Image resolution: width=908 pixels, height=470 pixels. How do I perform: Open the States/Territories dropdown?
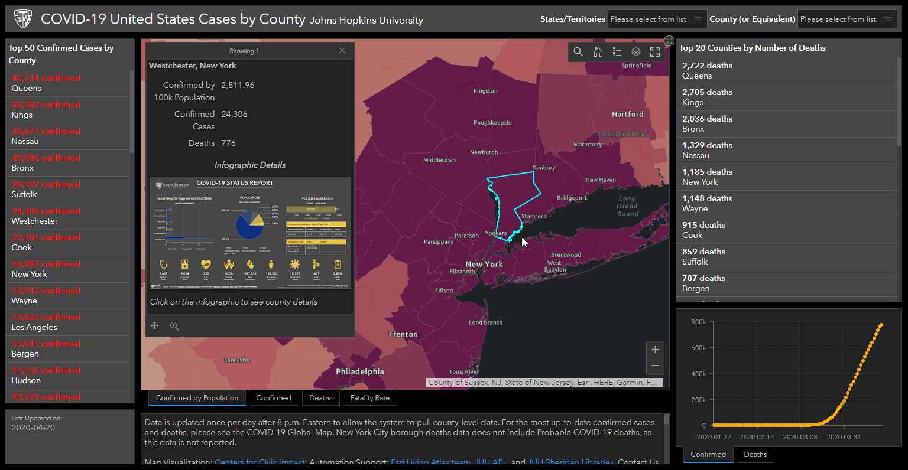click(x=657, y=19)
